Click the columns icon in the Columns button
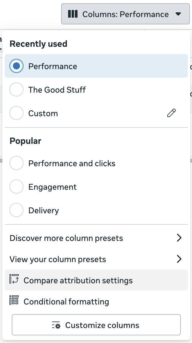The height and width of the screenshot is (343, 192). [73, 14]
